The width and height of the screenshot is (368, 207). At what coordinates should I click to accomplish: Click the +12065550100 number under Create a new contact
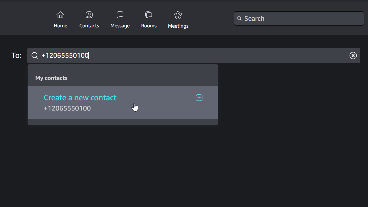[x=67, y=108]
